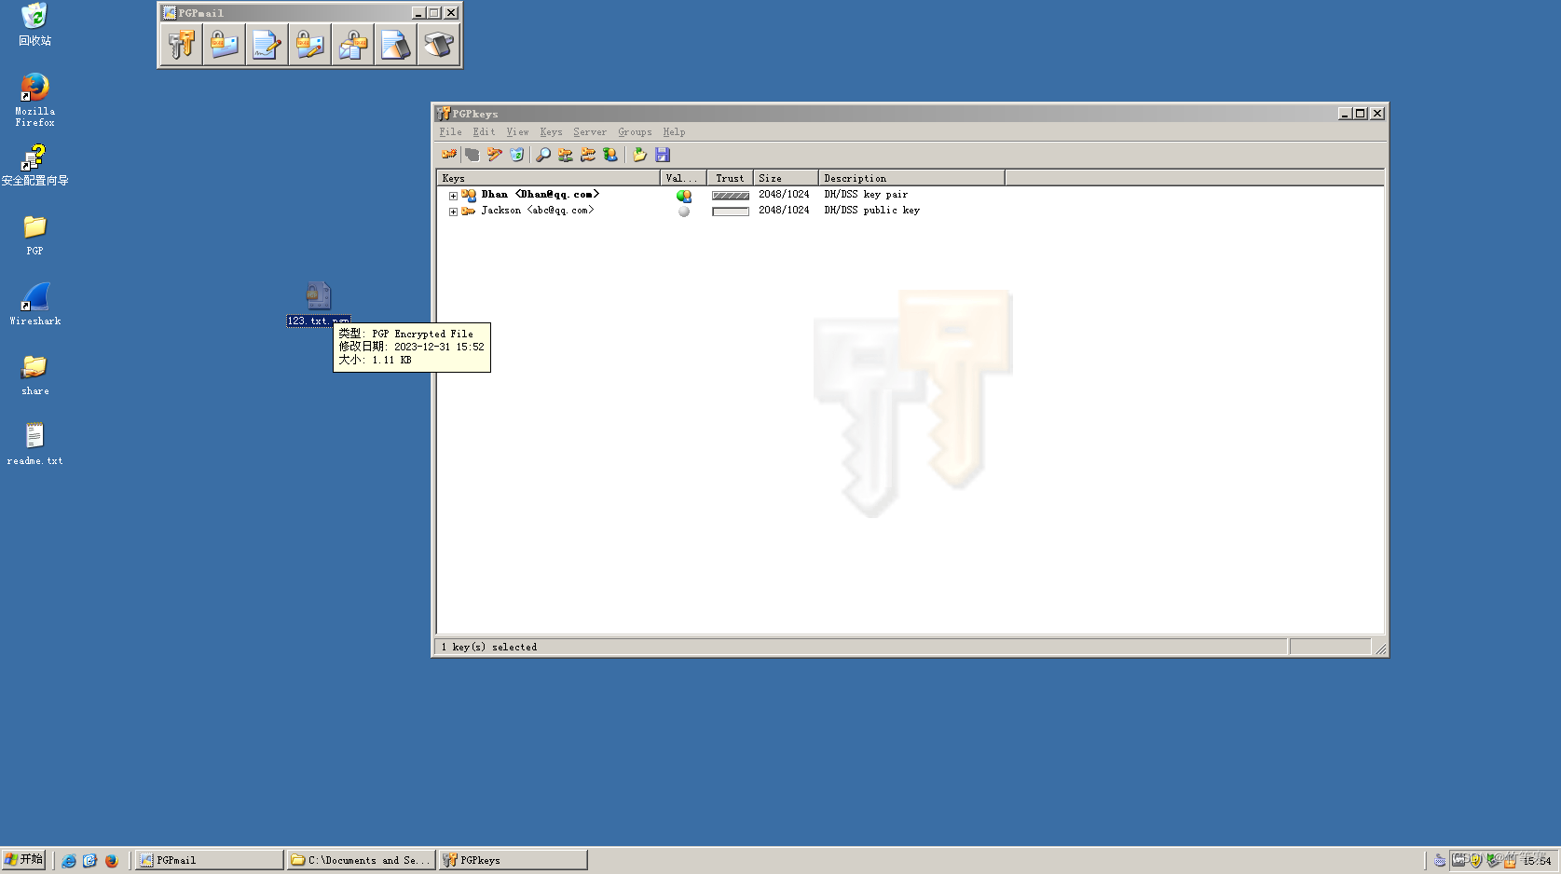Click the Size column header
Screen dimensions: 1561x874
coord(786,178)
